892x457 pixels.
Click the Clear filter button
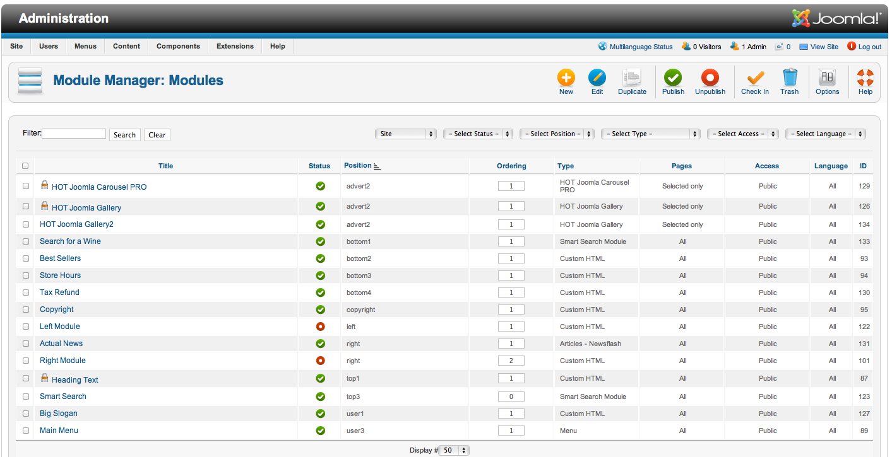[x=157, y=135]
